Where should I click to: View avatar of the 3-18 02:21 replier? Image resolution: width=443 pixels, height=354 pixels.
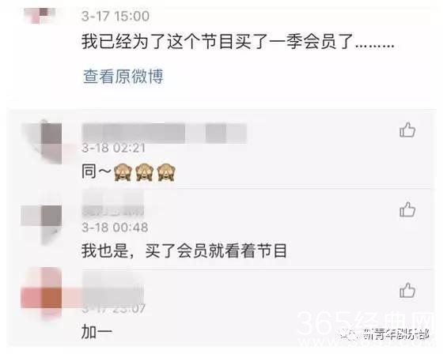click(x=42, y=143)
